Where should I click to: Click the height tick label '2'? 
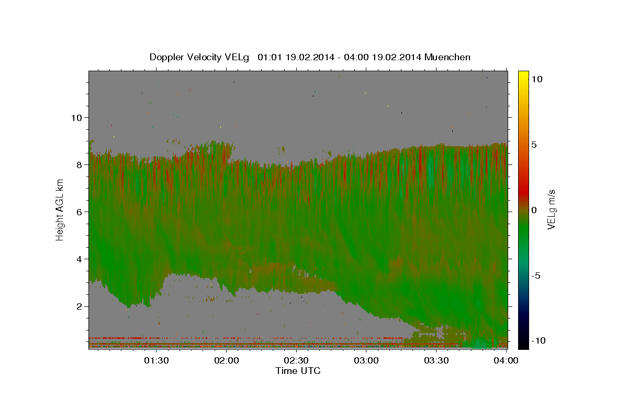point(78,306)
